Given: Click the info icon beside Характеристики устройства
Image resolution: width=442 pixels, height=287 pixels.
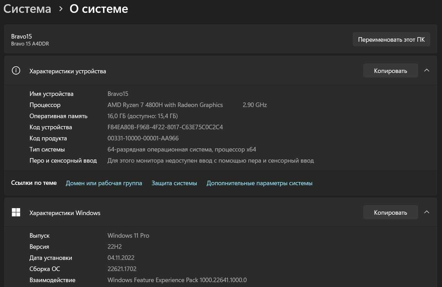Looking at the screenshot, I should click(x=16, y=71).
